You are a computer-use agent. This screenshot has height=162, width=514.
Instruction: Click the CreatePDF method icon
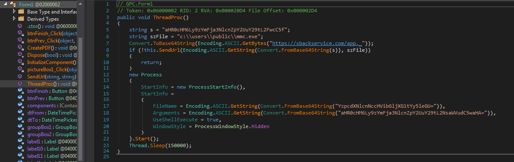click(20, 48)
